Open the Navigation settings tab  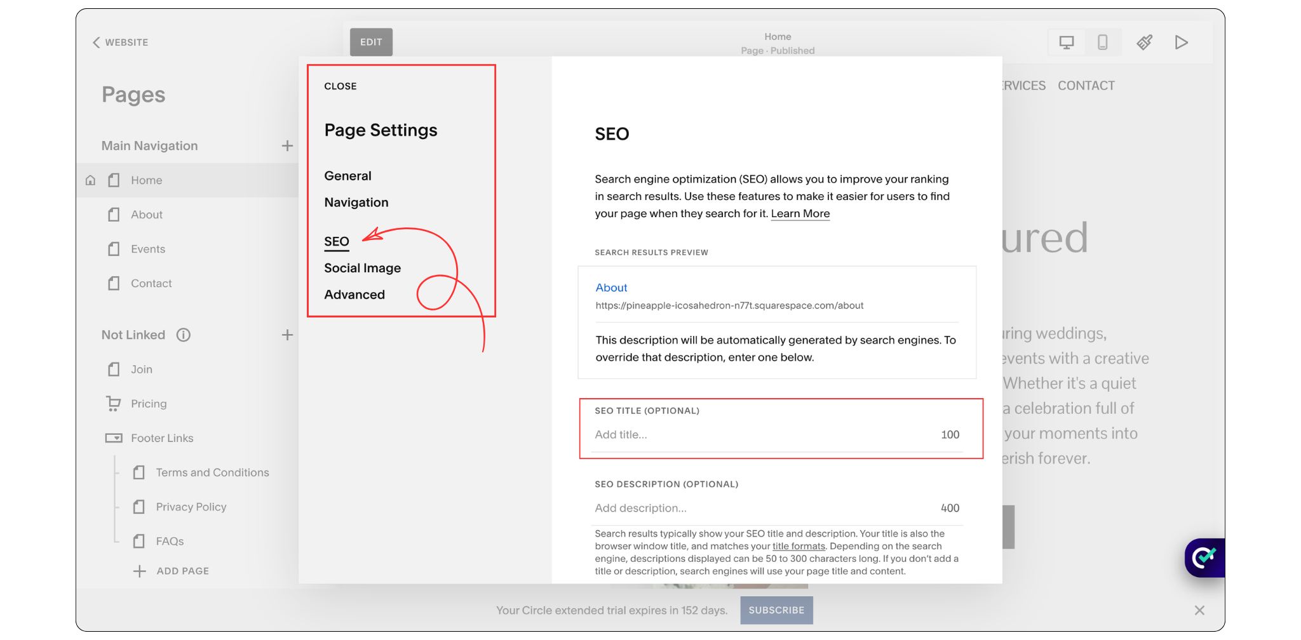coord(356,203)
